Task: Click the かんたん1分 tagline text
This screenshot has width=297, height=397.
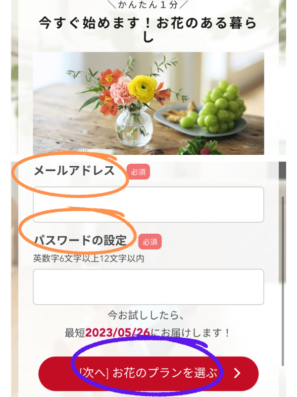Action: pyautogui.click(x=148, y=5)
